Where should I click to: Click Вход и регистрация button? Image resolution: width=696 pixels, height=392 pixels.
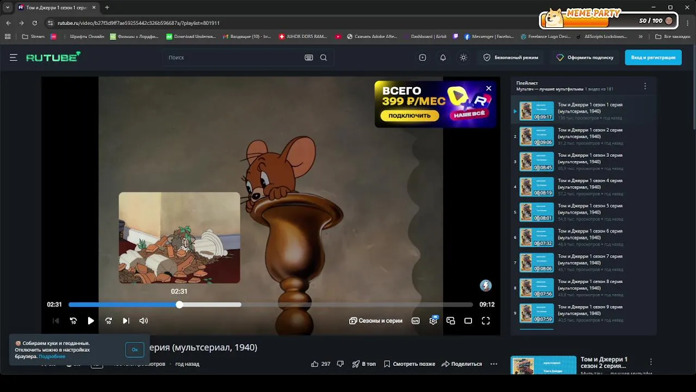point(653,57)
